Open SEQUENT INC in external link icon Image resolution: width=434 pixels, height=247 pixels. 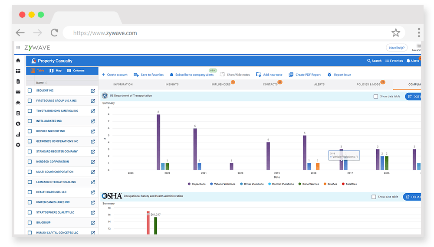(93, 91)
